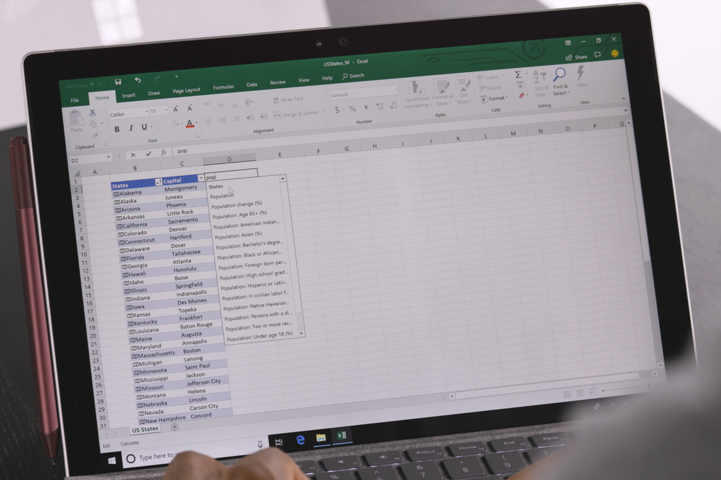
Task: Switch to the Data tab
Action: (252, 85)
